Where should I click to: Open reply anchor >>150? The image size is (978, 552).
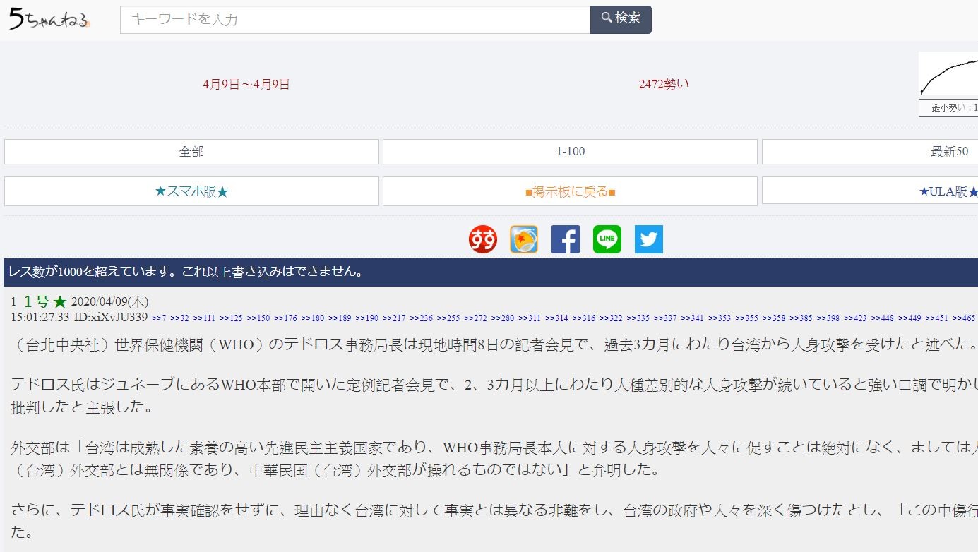coord(258,318)
